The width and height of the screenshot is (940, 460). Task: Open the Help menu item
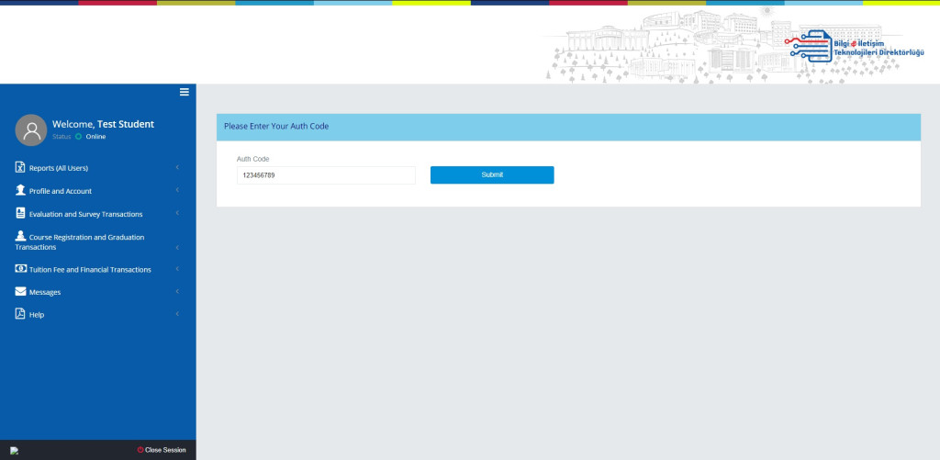click(37, 315)
